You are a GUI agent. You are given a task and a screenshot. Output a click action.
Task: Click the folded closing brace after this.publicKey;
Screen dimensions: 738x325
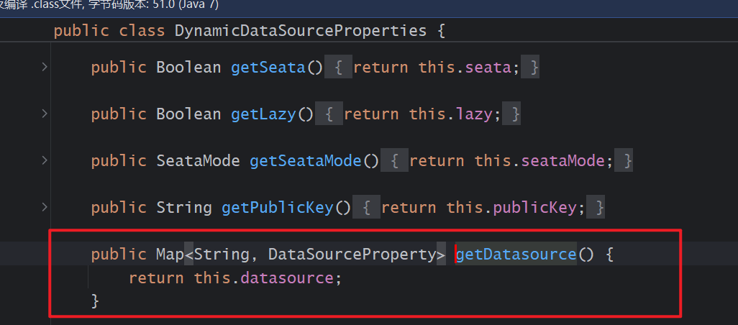[x=596, y=207]
